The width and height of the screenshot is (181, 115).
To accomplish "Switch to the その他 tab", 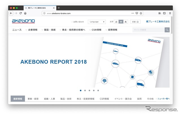I will (150, 99).
